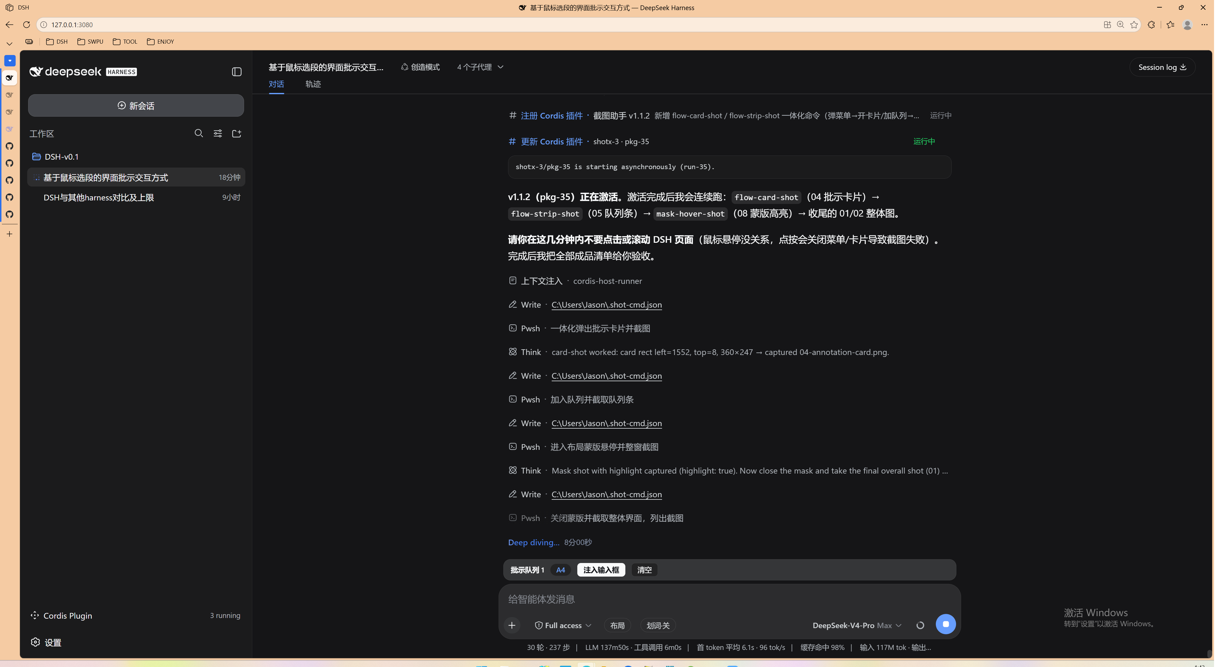Click 30 轮 · 237 步 status text
Screen dimensions: 1221x667
coord(548,647)
